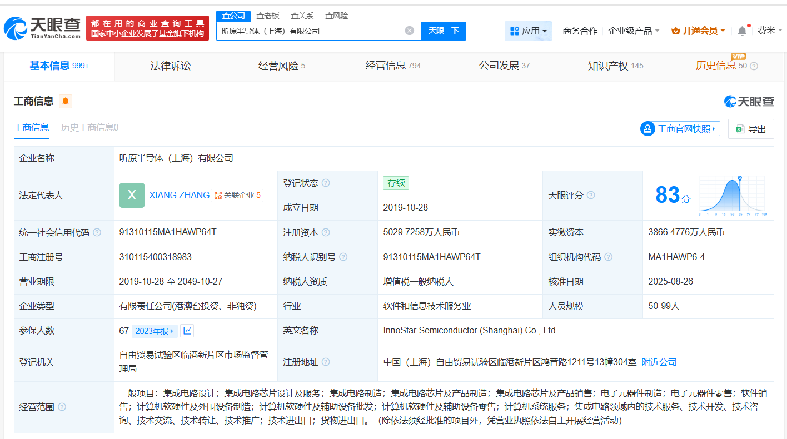Open the 应用 dropdown menu

528,31
